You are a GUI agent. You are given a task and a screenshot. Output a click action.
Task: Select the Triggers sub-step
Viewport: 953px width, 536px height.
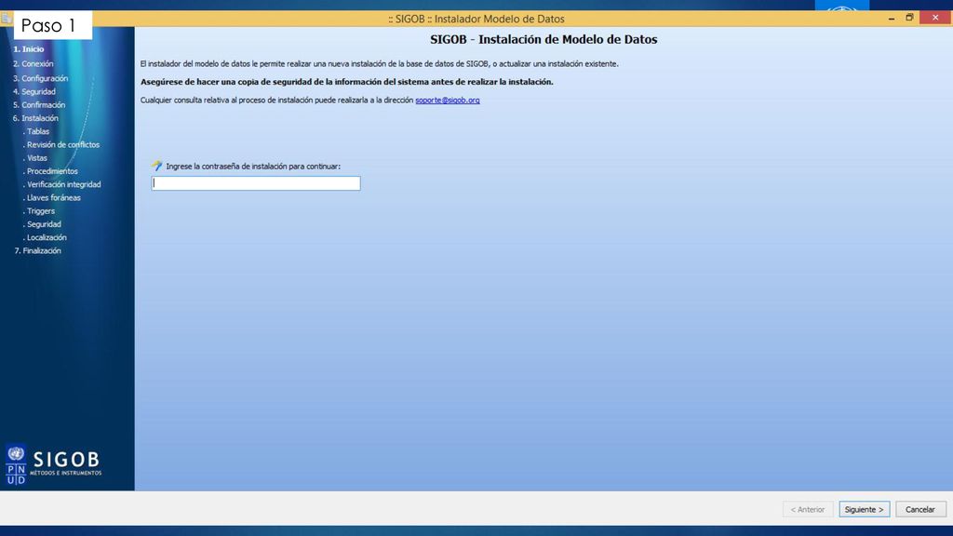39,211
